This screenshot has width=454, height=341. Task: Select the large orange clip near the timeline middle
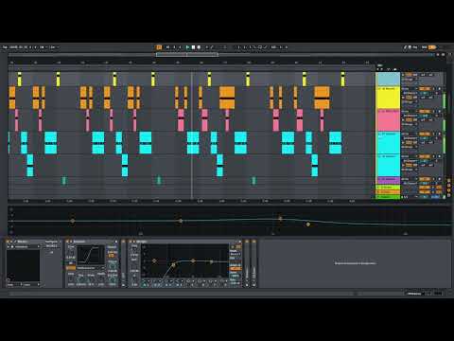(227, 98)
